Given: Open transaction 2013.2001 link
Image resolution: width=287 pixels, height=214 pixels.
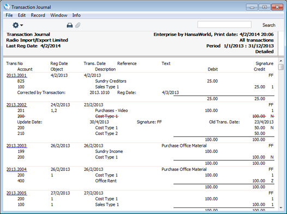Looking at the screenshot, I should (16, 75).
